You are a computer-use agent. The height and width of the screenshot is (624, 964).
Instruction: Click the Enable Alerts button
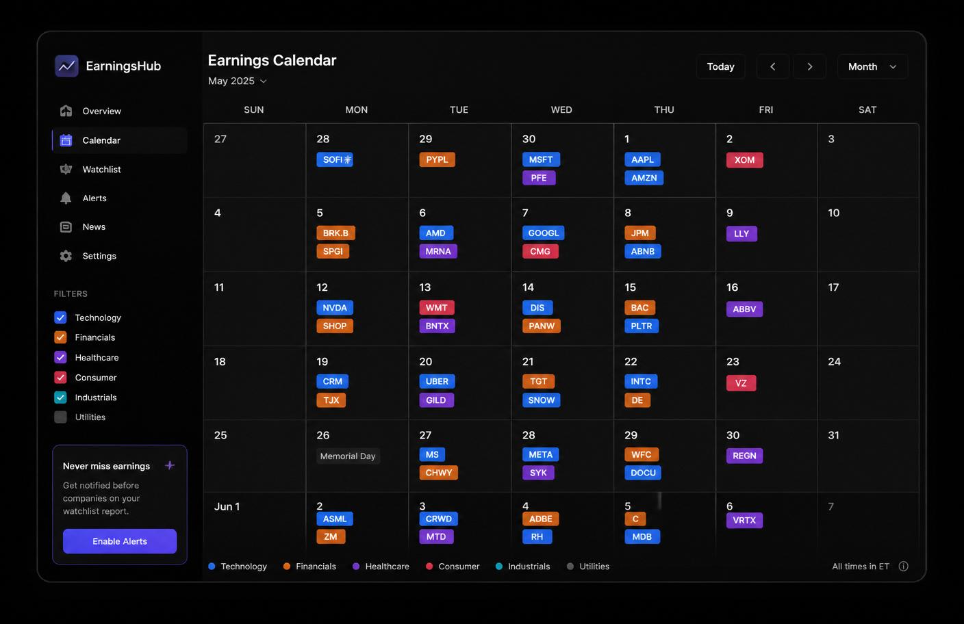point(120,541)
